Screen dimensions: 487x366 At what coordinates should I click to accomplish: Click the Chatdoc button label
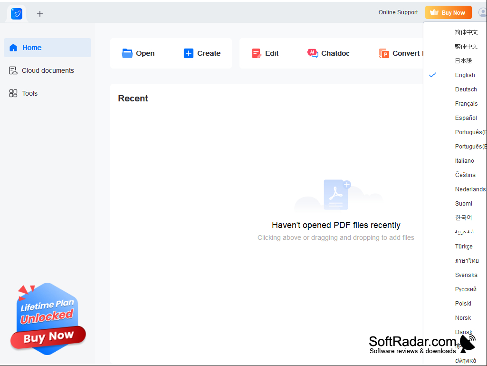[x=335, y=53]
